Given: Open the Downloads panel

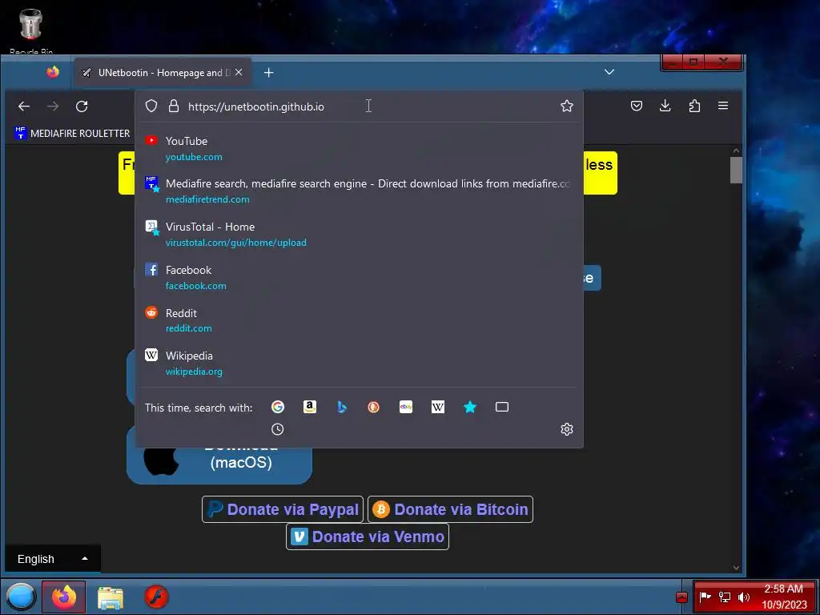Looking at the screenshot, I should pos(665,106).
